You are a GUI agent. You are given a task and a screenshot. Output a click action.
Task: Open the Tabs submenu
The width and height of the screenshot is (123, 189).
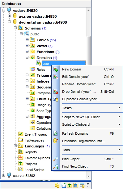(x=87, y=150)
